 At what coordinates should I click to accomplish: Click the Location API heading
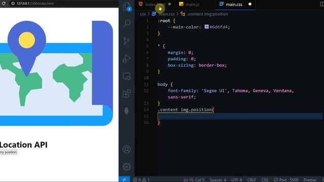tap(24, 145)
